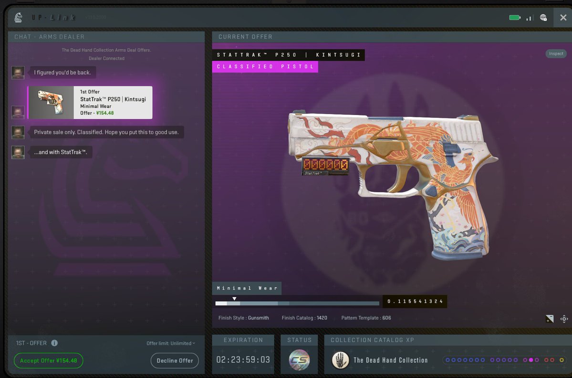This screenshot has height=378, width=572.
Task: Click 'Dealer Connected' status text
Action: (106, 58)
